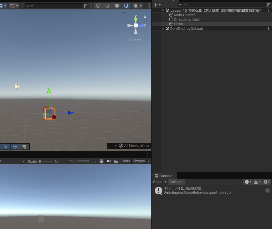This screenshot has width=272, height=229.
Task: Open the Scene view debug bug icon
Action: 135,6
